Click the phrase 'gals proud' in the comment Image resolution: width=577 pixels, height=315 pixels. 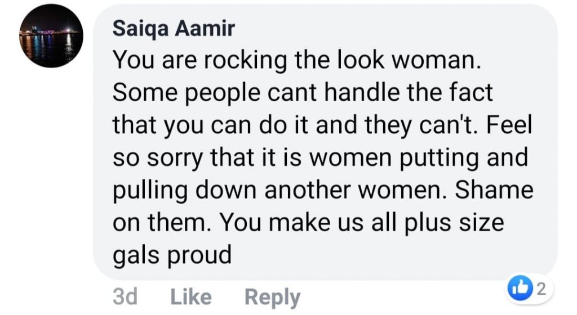point(172,255)
